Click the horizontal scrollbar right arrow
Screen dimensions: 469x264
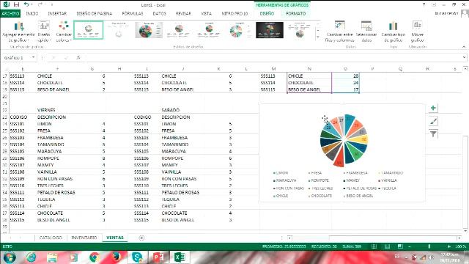[459, 238]
